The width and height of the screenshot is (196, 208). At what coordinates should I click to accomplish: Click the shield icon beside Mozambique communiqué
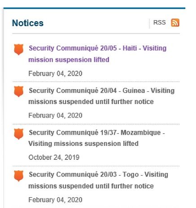coord(19,134)
